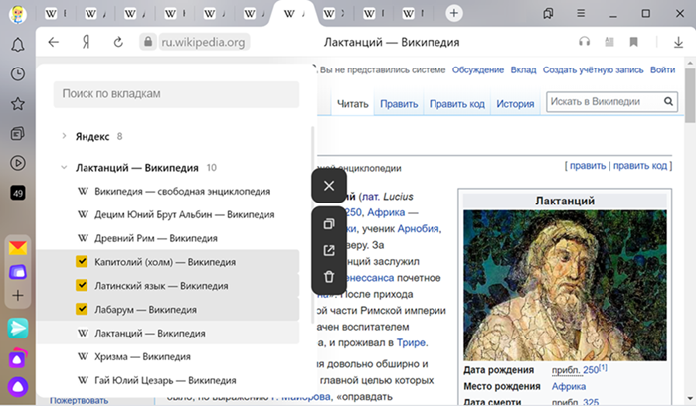Open the tabs panel icon in sidebar

[18, 133]
